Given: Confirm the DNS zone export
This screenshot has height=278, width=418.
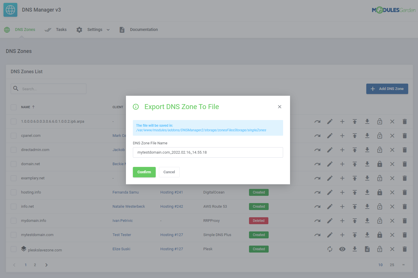Looking at the screenshot, I should pyautogui.click(x=144, y=172).
